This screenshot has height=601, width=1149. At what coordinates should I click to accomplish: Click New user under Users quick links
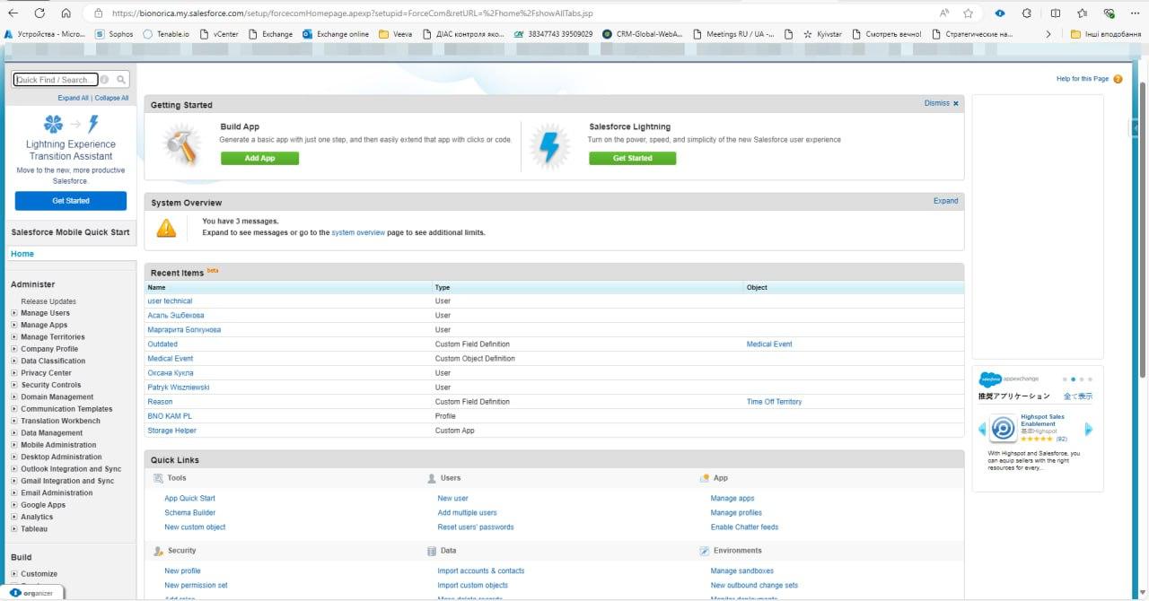[x=452, y=499]
